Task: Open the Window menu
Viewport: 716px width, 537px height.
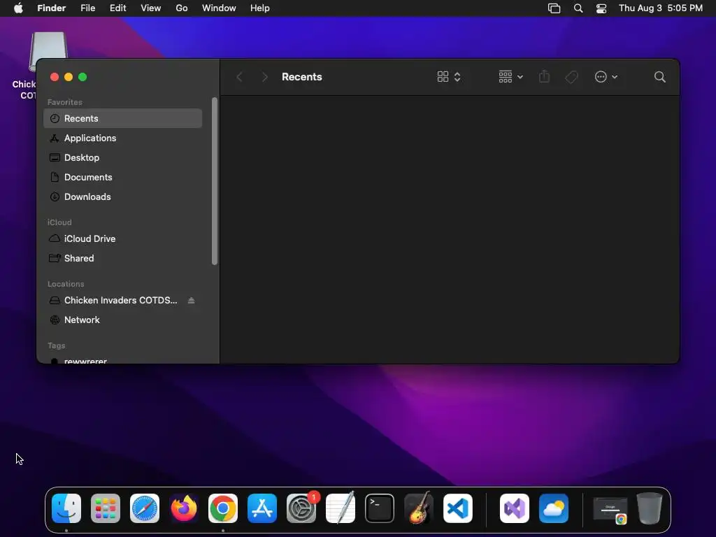Action: coord(219,8)
